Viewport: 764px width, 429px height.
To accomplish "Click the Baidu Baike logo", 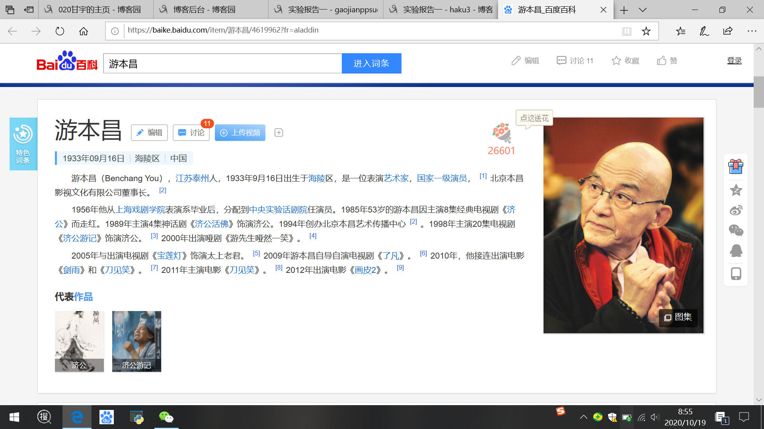I will 67,62.
